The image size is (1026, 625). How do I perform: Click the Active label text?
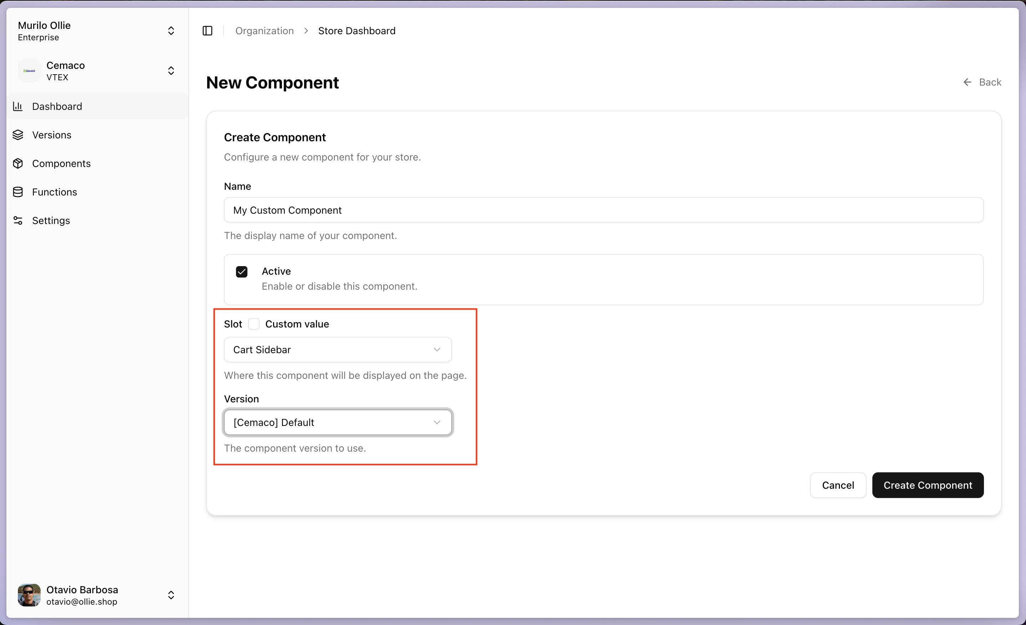(x=276, y=271)
